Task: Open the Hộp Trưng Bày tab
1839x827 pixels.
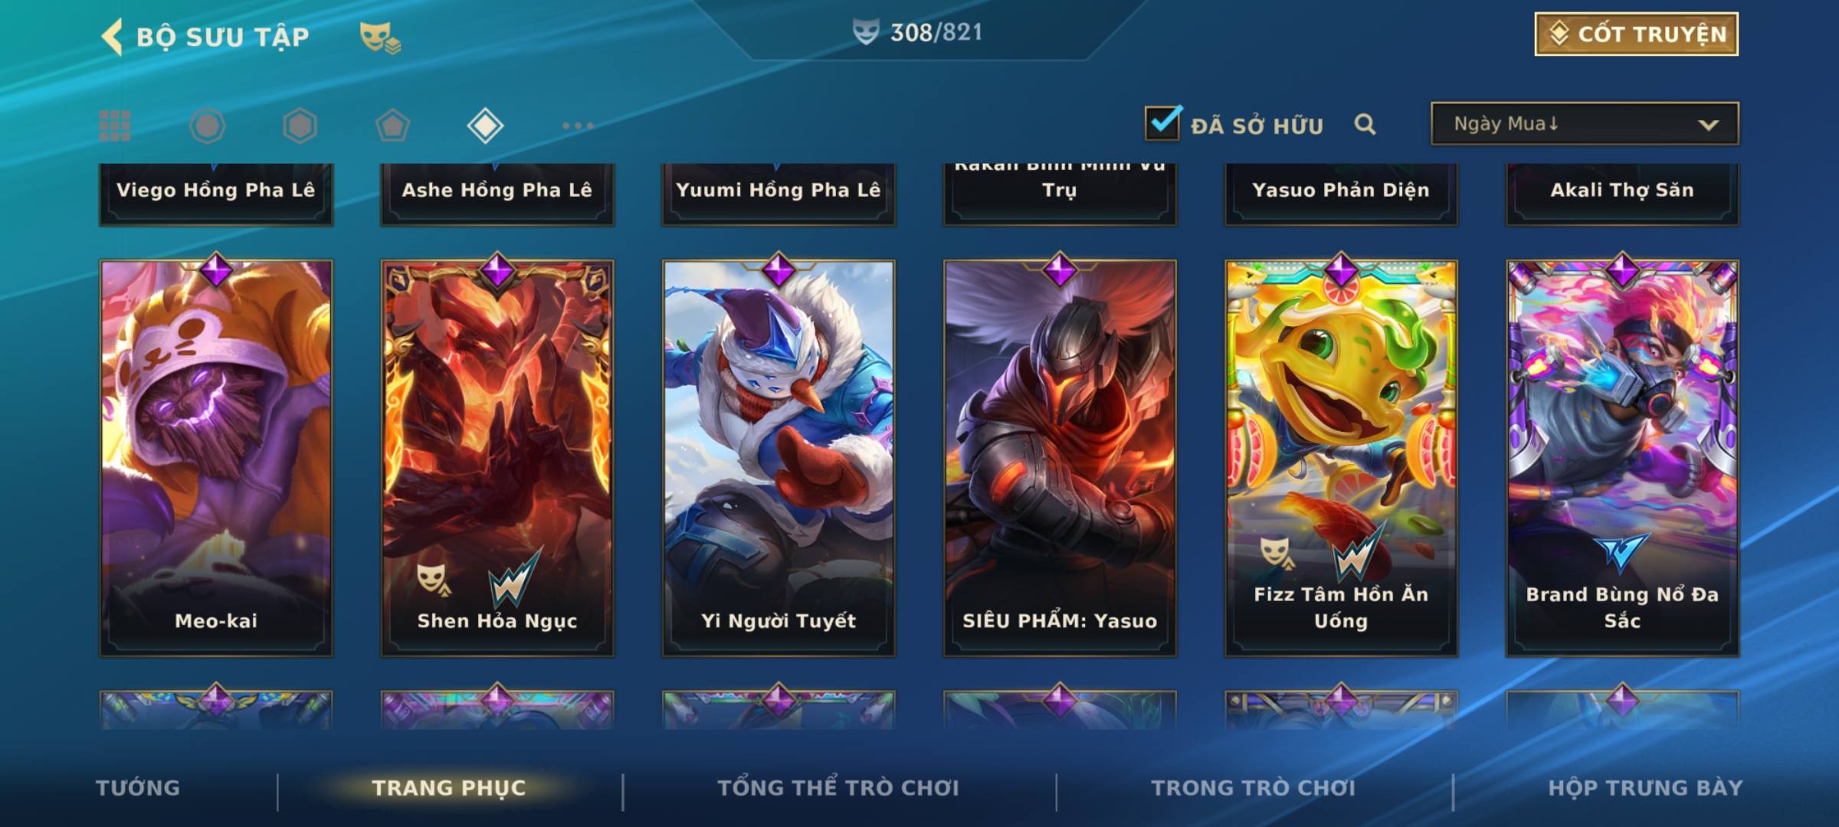Action: (1645, 788)
